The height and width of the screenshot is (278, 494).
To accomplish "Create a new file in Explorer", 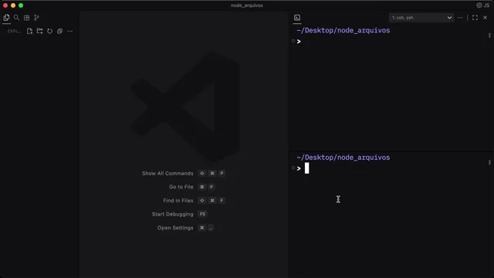I will (29, 31).
